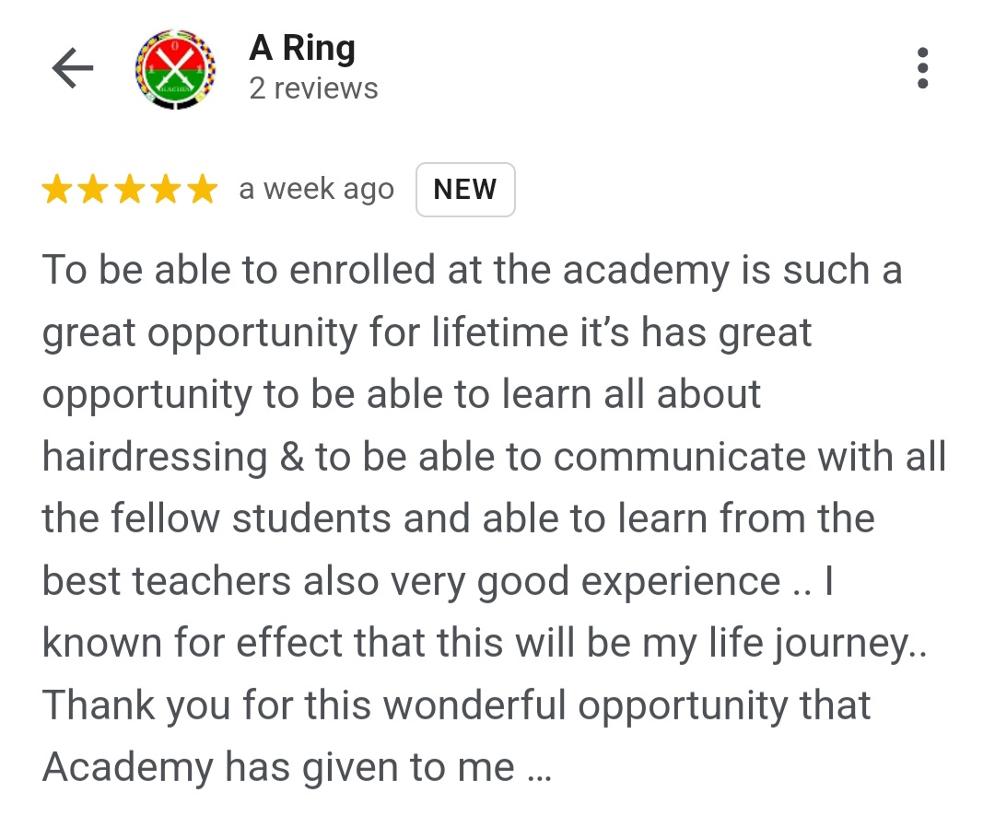
Task: Click the line starting 'known for effect that'
Action: (485, 644)
